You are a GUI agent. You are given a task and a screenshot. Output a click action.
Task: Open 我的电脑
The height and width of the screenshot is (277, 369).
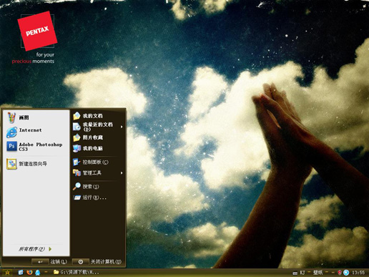pos(98,148)
